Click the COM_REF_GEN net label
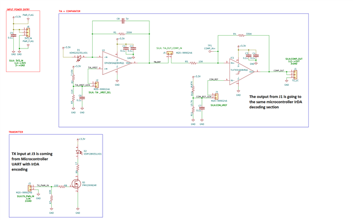Image resolution: width=353 pixels, height=220 pixels. [x=204, y=97]
